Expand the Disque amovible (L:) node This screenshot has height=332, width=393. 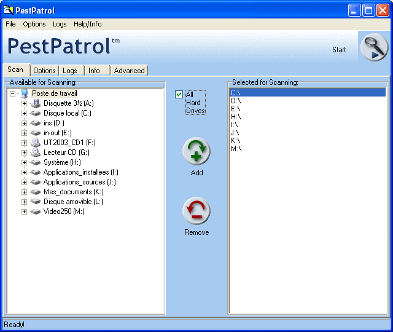click(24, 202)
